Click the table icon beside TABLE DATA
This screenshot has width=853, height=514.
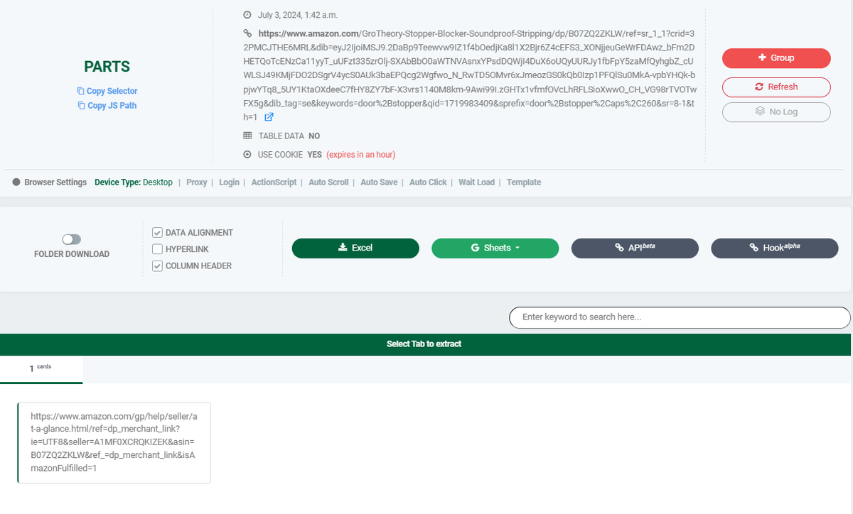coord(247,136)
